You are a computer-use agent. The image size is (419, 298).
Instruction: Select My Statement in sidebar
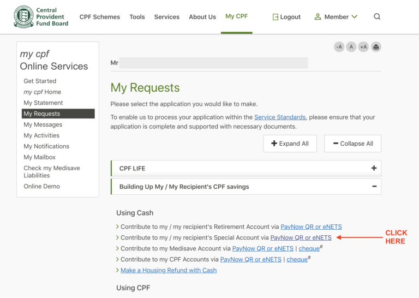43,103
